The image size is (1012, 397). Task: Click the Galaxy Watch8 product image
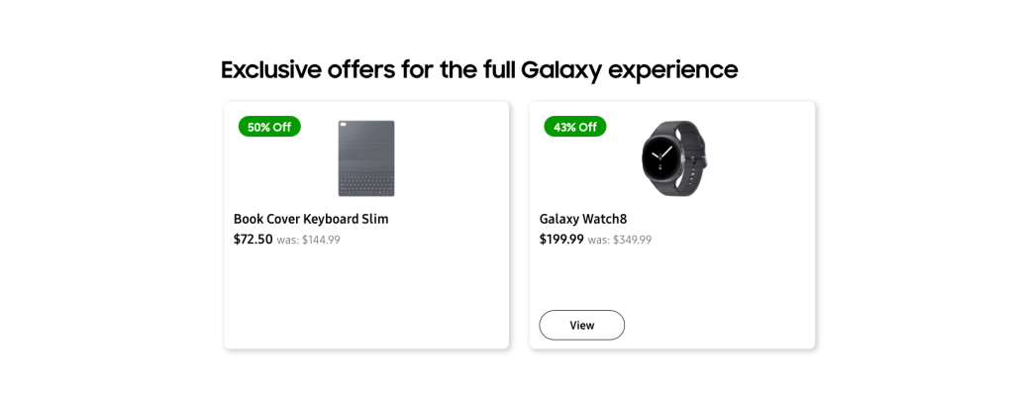tap(672, 158)
